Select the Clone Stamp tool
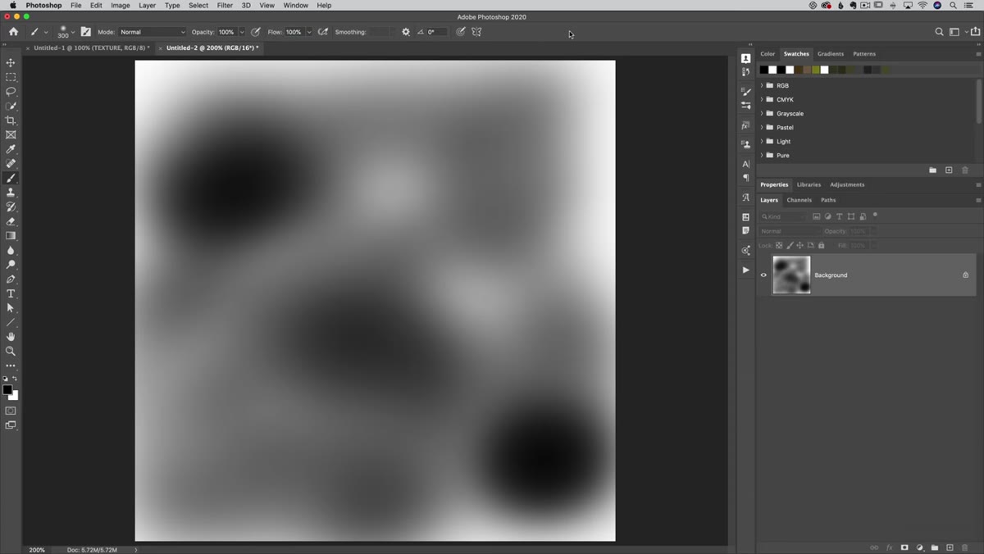984x554 pixels. (x=11, y=193)
